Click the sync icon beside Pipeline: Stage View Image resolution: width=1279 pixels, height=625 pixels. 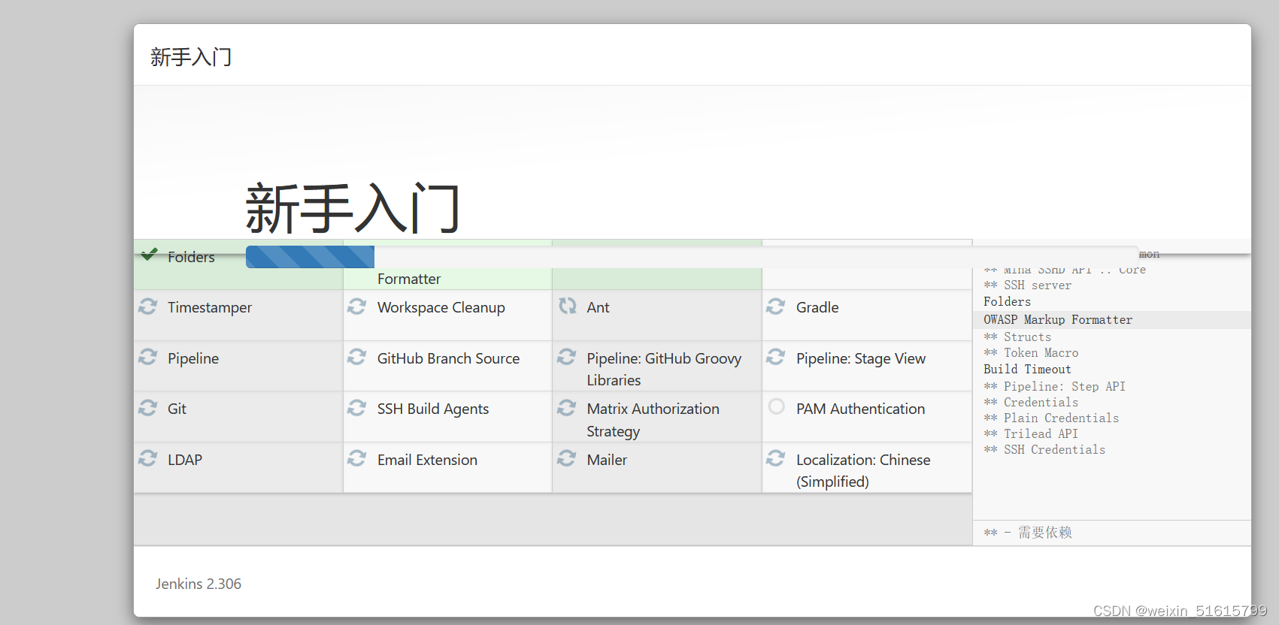point(776,358)
